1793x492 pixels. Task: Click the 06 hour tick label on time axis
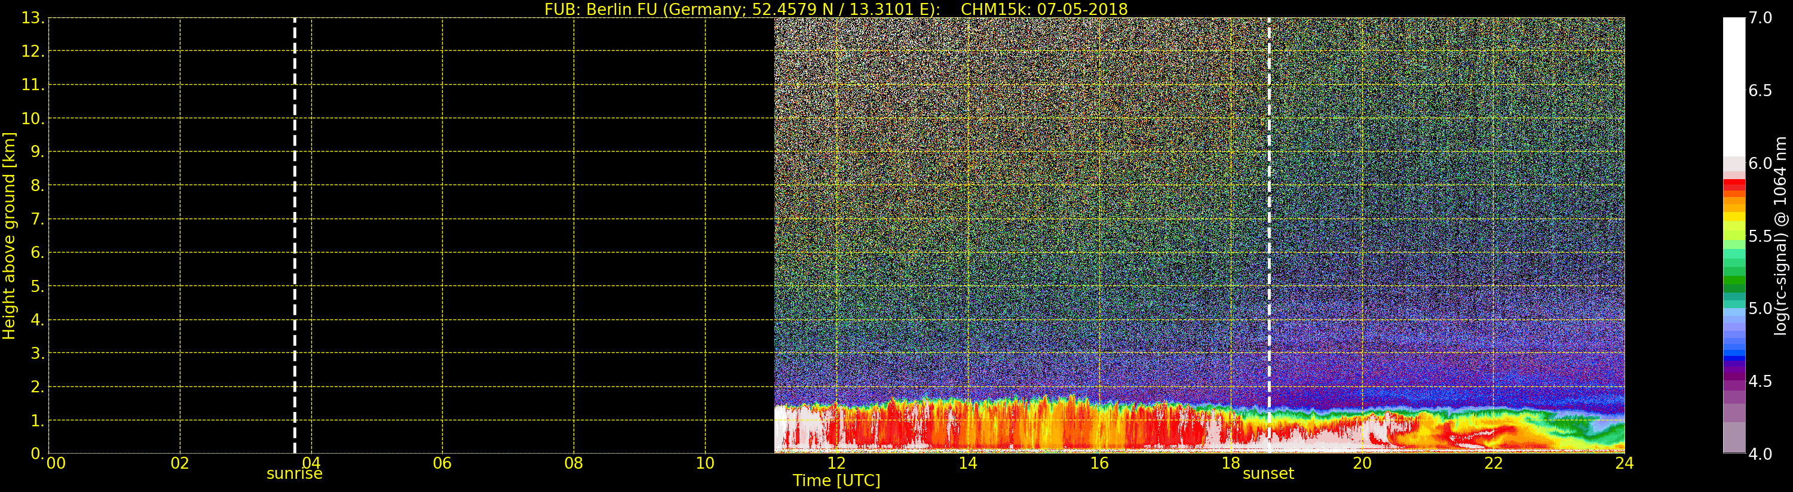(442, 463)
